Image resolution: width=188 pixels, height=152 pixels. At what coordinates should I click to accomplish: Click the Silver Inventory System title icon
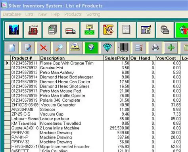[4, 5]
